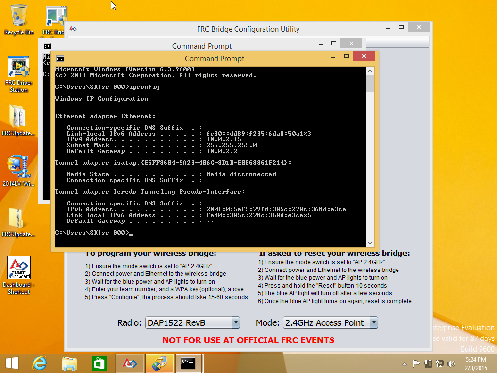Viewport: 497px width, 373px height.
Task: Click the "FRC Bridge Configuration Utility" title text
Action: pyautogui.click(x=248, y=29)
